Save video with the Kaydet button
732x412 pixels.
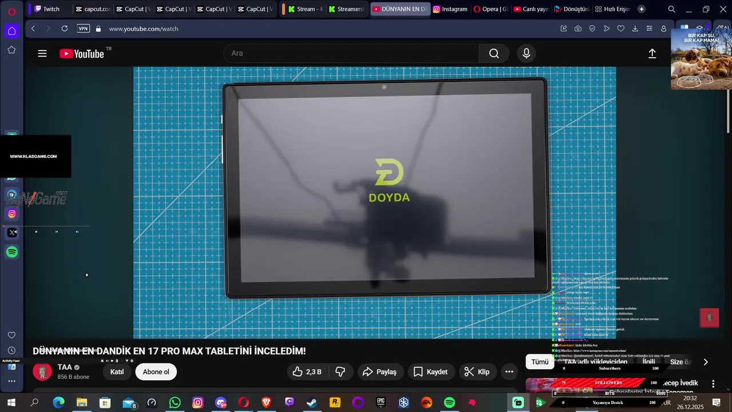[x=431, y=372]
